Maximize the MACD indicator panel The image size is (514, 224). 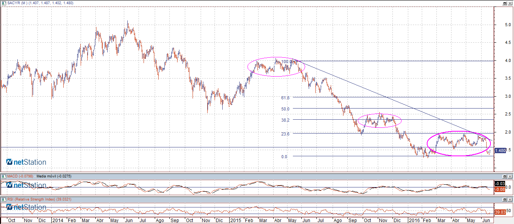(505, 176)
